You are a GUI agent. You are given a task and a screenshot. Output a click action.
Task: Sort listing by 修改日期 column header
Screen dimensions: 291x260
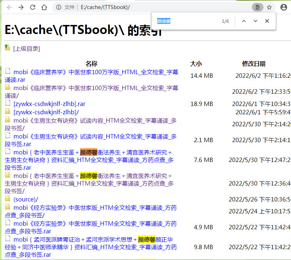tap(254, 64)
